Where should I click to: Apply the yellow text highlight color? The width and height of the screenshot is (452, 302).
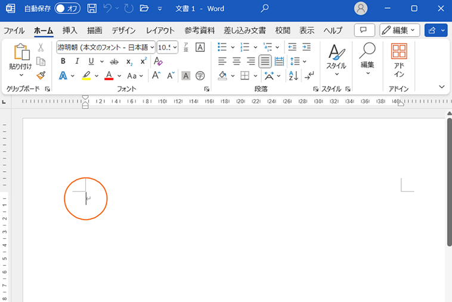pyautogui.click(x=86, y=76)
